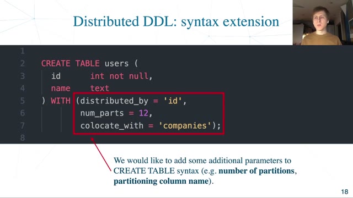Click the "text" type on line 4

point(100,88)
